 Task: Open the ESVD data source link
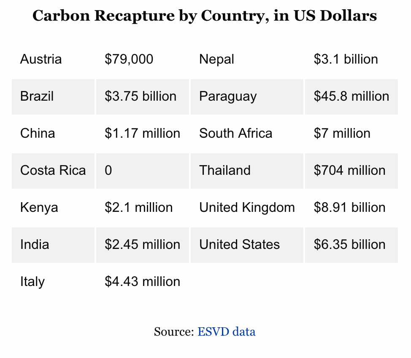coord(226,331)
